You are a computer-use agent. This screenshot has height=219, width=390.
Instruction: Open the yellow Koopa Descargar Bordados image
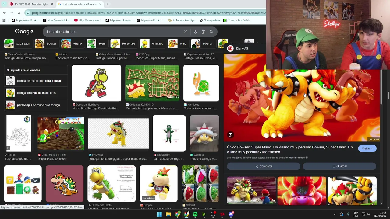97,83
